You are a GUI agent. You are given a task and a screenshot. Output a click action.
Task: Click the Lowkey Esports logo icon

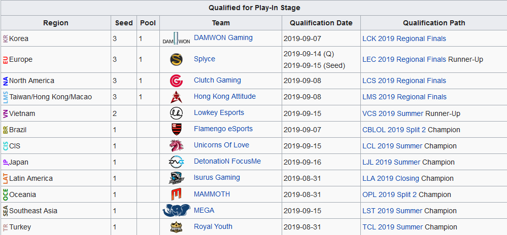(x=176, y=113)
